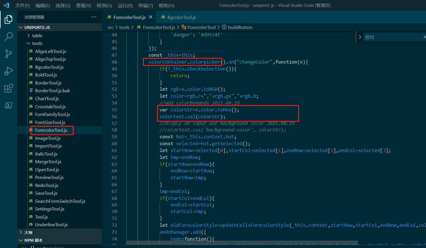The height and width of the screenshot is (248, 426).
Task: Open the 转到(G) menu
Action: coord(104,5)
